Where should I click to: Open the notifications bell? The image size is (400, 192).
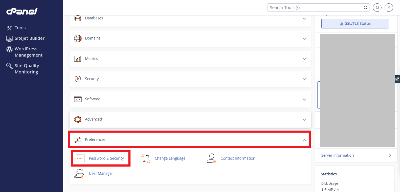[377, 8]
